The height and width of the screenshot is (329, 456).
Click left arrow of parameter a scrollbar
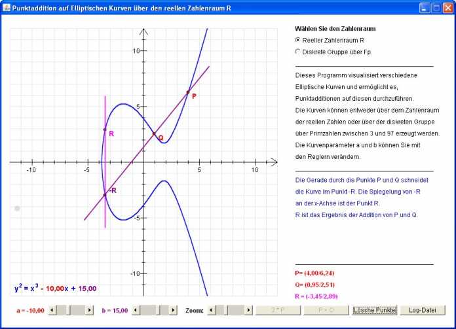[52, 310]
